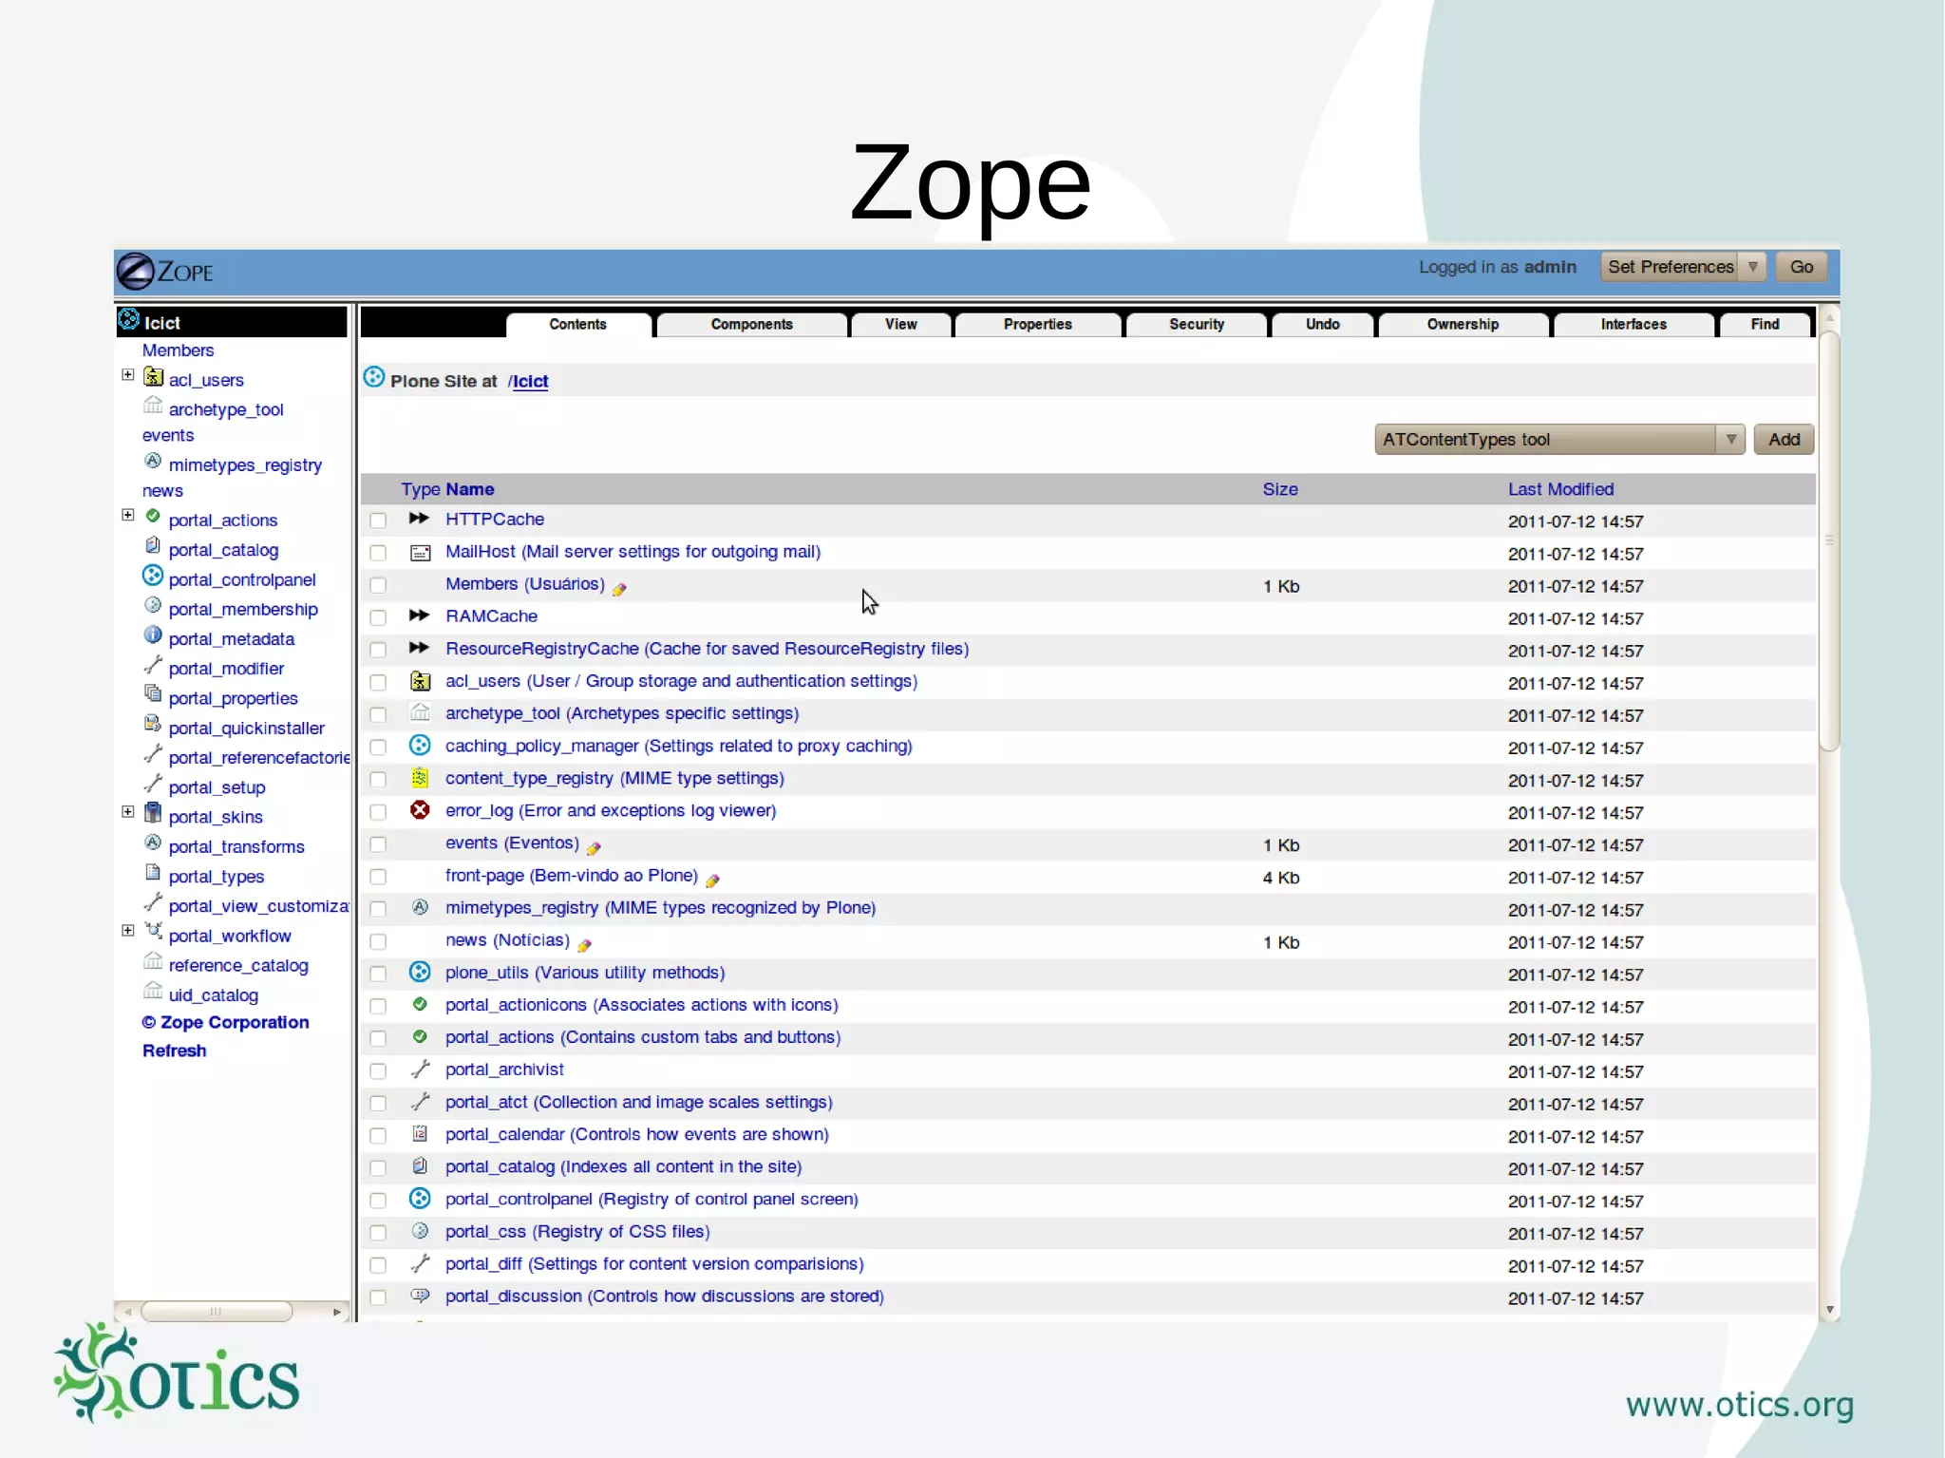Click the portal_skins icon in sidebar
This screenshot has height=1458, width=1945.
tap(153, 814)
